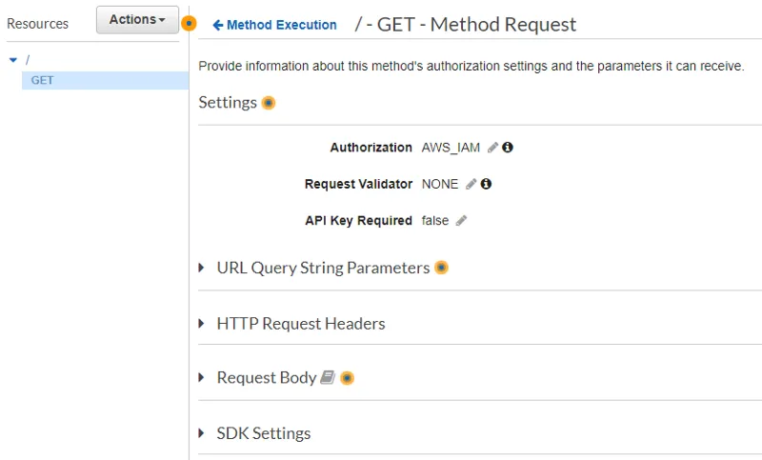
Task: Click hint dot beside Actions button
Action: click(x=189, y=23)
